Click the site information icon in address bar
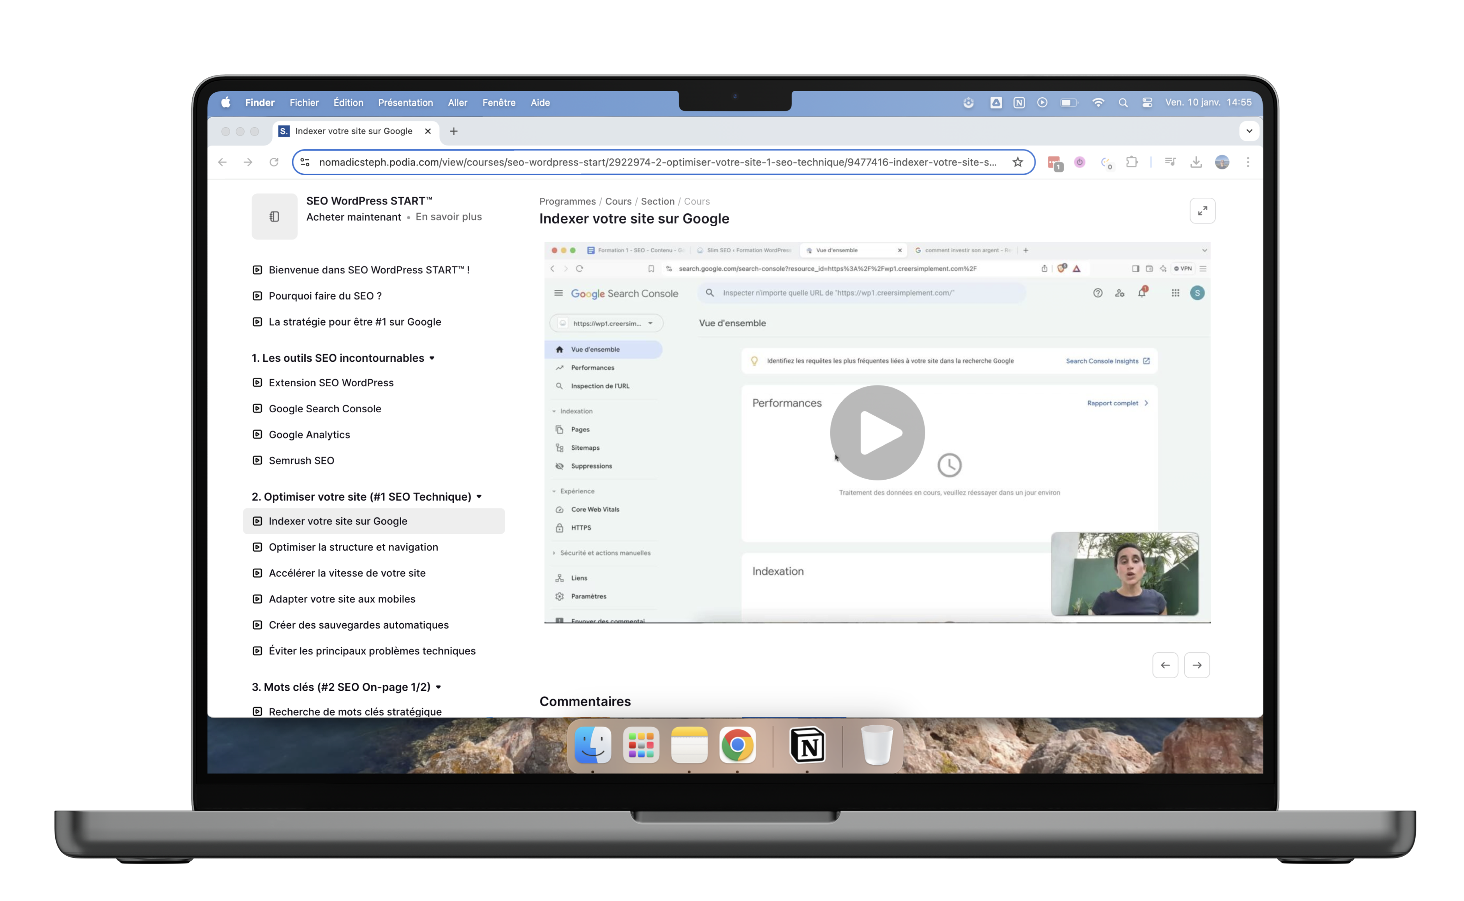The height and width of the screenshot is (901, 1464). pyautogui.click(x=305, y=162)
